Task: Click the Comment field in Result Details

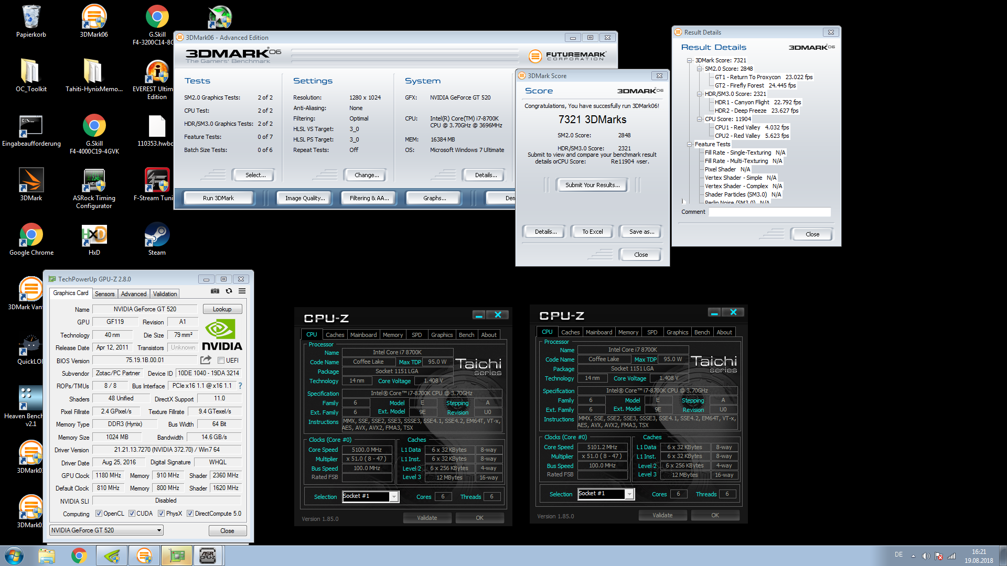Action: (770, 212)
